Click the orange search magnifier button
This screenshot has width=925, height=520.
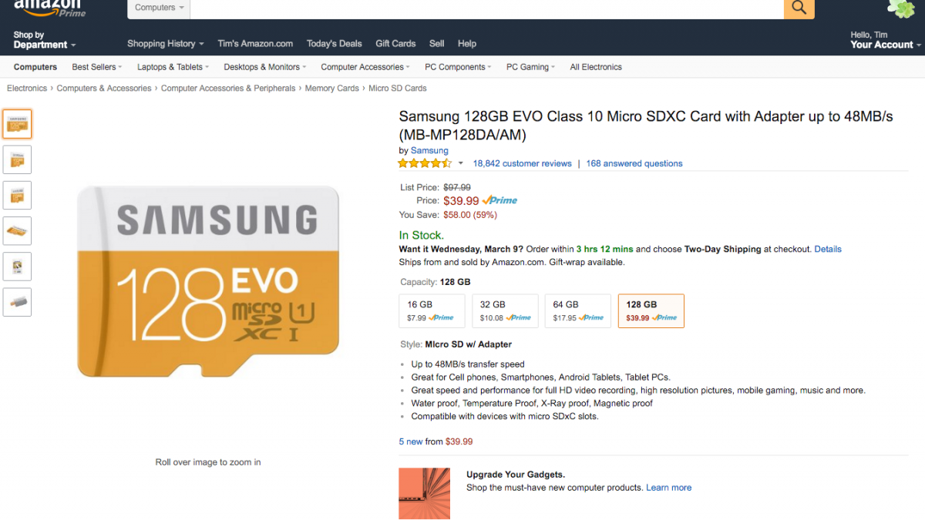(799, 8)
